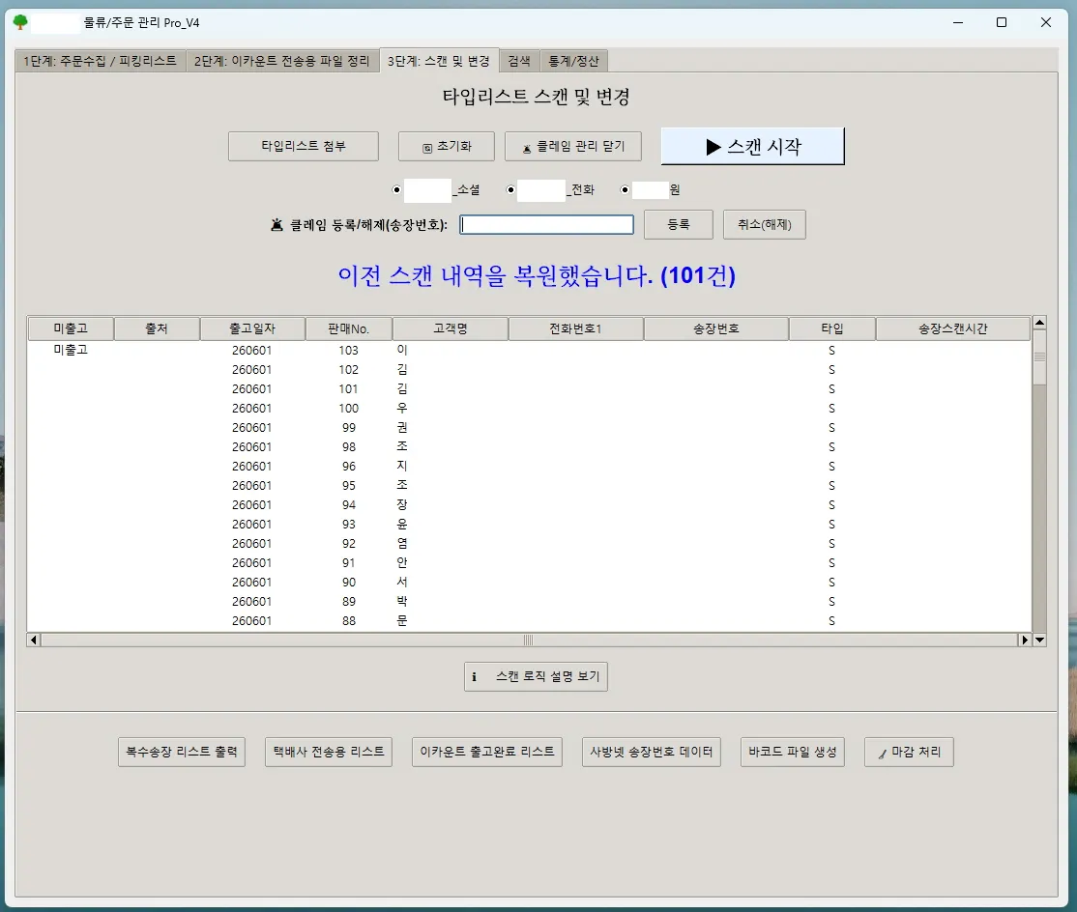Screen dimensions: 1077x912
Task: Focus the claim invoice number input field
Action: pyautogui.click(x=547, y=224)
